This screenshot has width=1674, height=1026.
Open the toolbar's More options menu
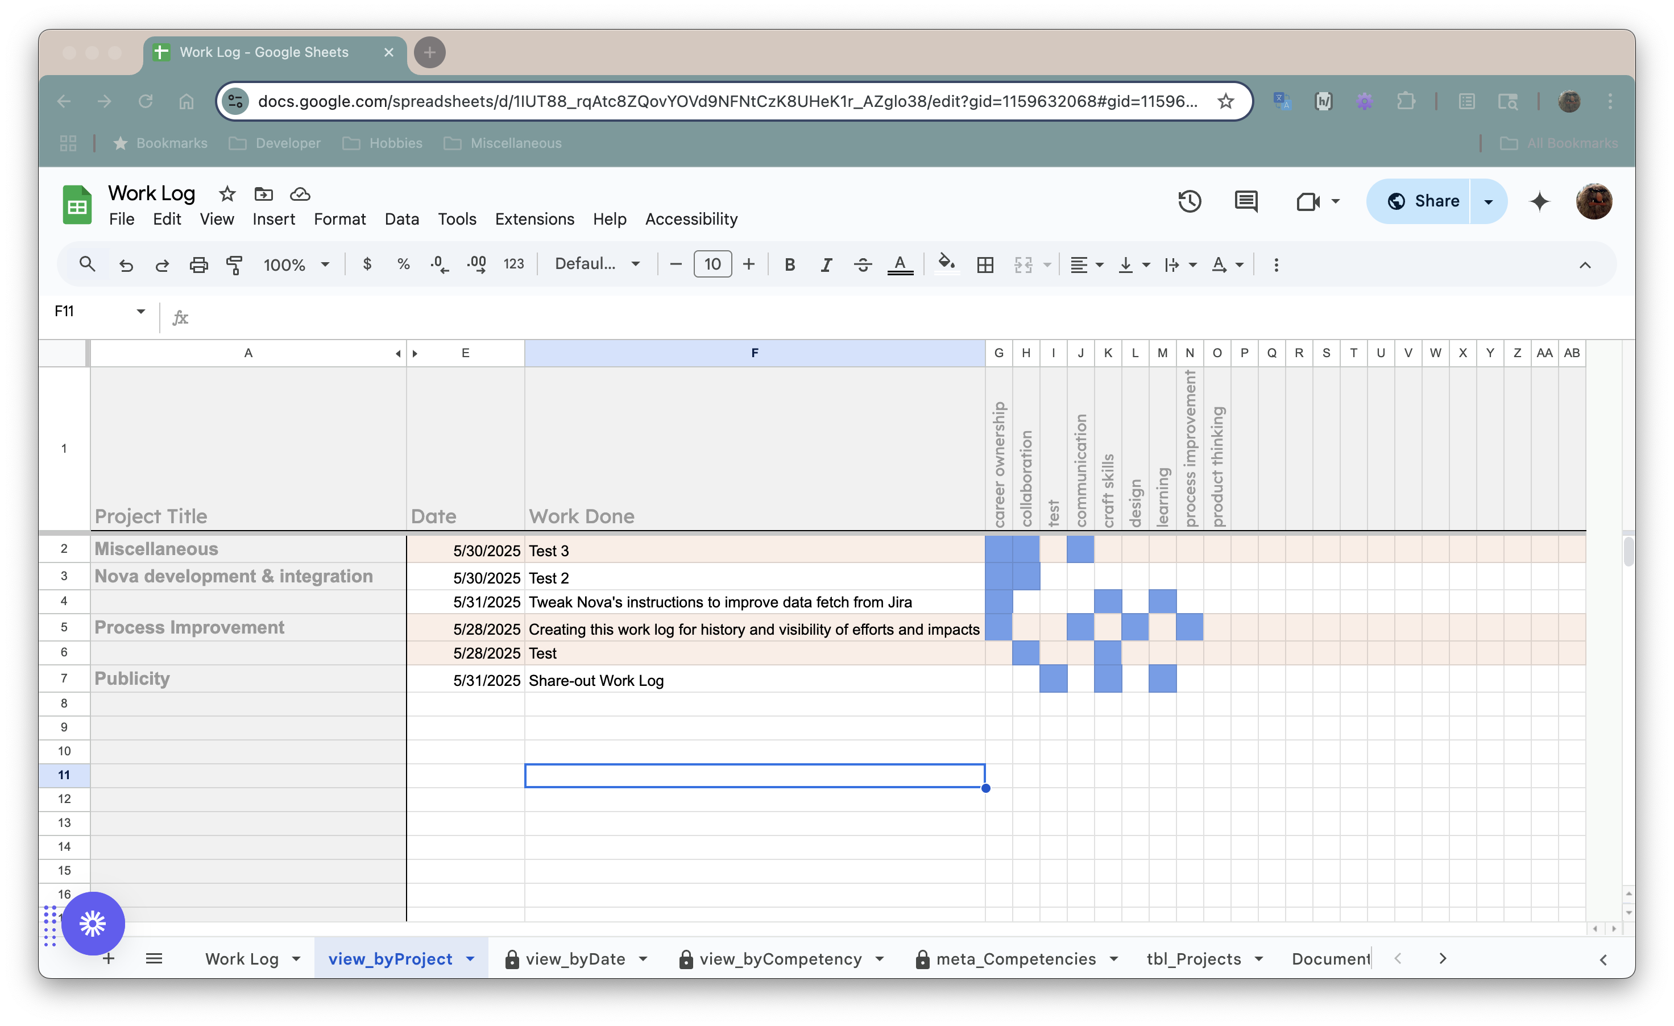tap(1276, 264)
